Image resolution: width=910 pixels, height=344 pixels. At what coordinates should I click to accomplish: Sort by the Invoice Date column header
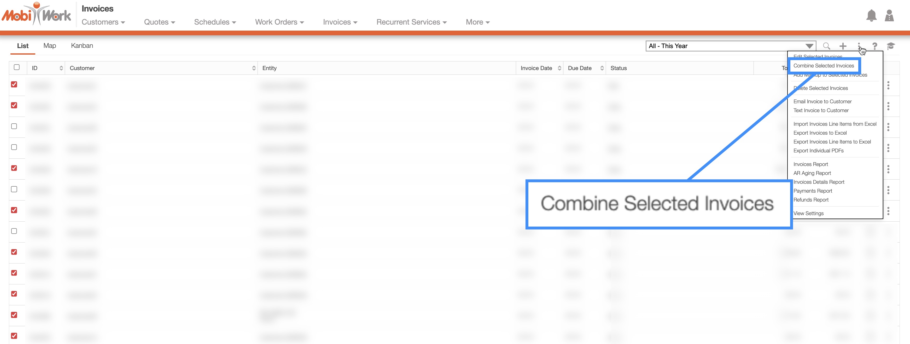[536, 68]
